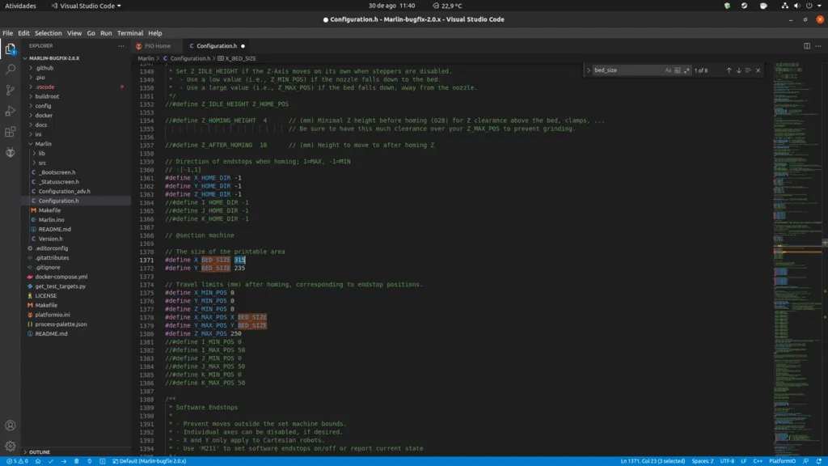Toggle Match Case in find widget
The image size is (828, 466).
pos(668,70)
